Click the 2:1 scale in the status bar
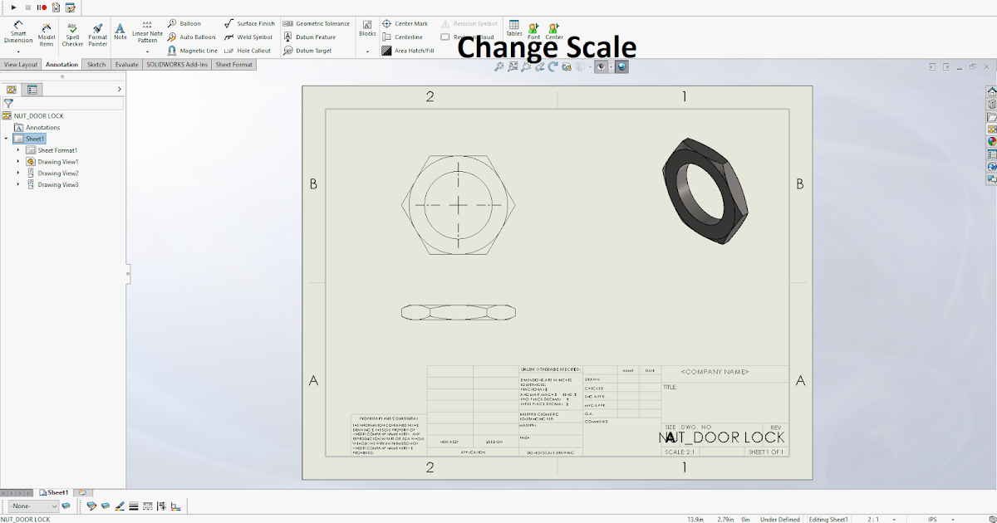Image resolution: width=997 pixels, height=523 pixels. (872, 519)
